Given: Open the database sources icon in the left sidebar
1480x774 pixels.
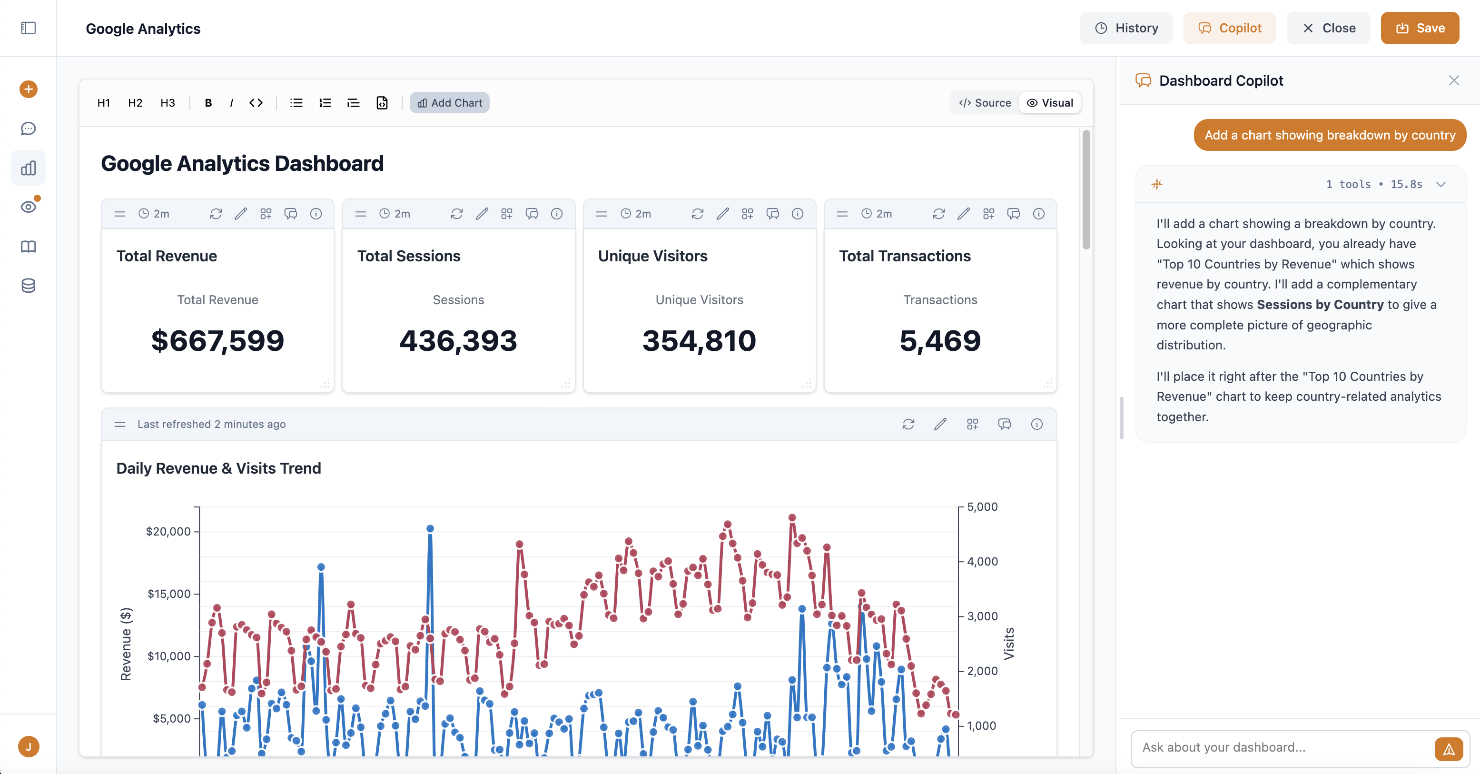Looking at the screenshot, I should [28, 286].
